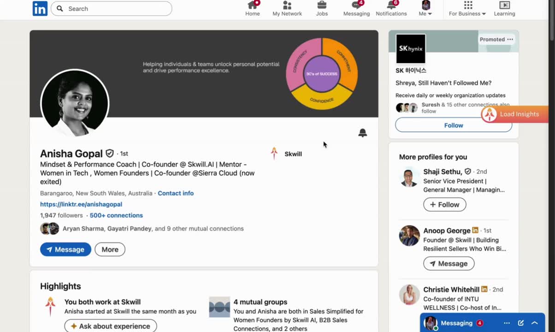555x332 pixels.
Task: Open the Promoted ad options ellipsis
Action: pyautogui.click(x=510, y=39)
